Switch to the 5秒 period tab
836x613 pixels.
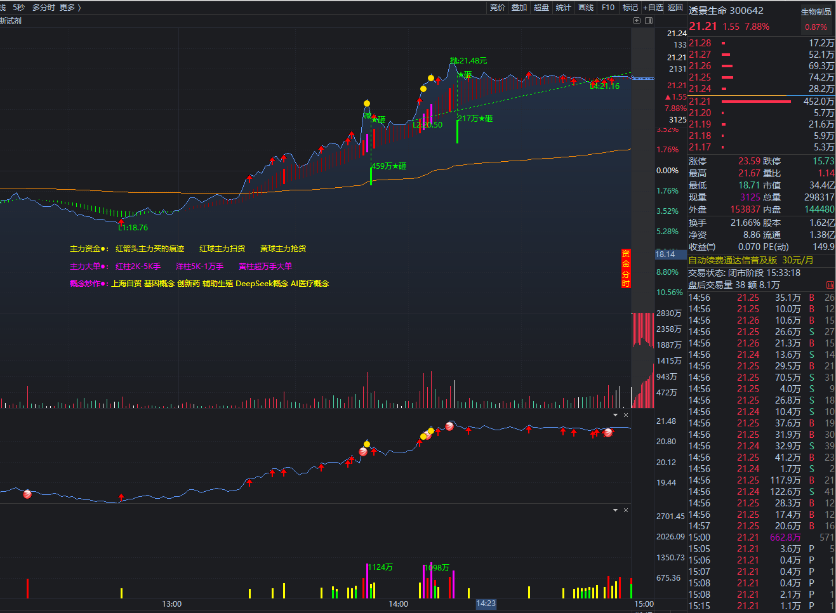(18, 8)
